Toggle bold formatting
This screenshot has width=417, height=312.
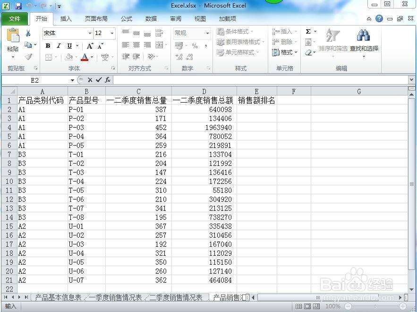coord(48,46)
